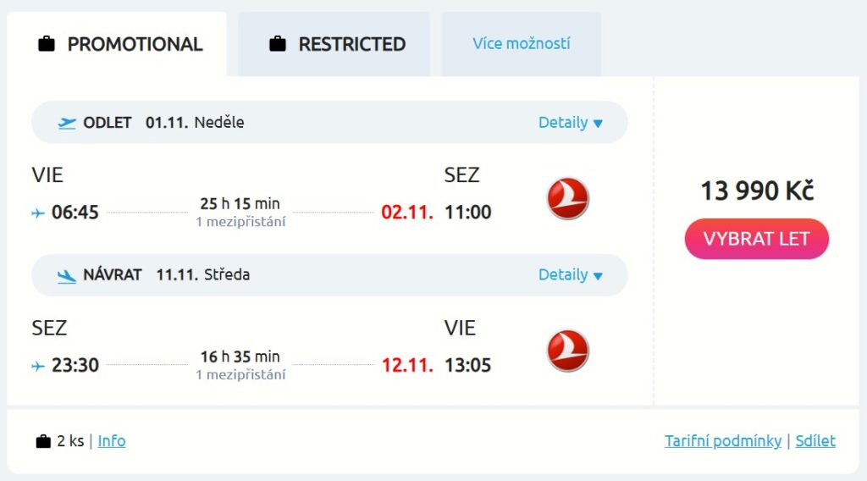The height and width of the screenshot is (481, 867).
Task: Click the suitcase icon on PROMOTIONAL tab
Action: tap(47, 44)
